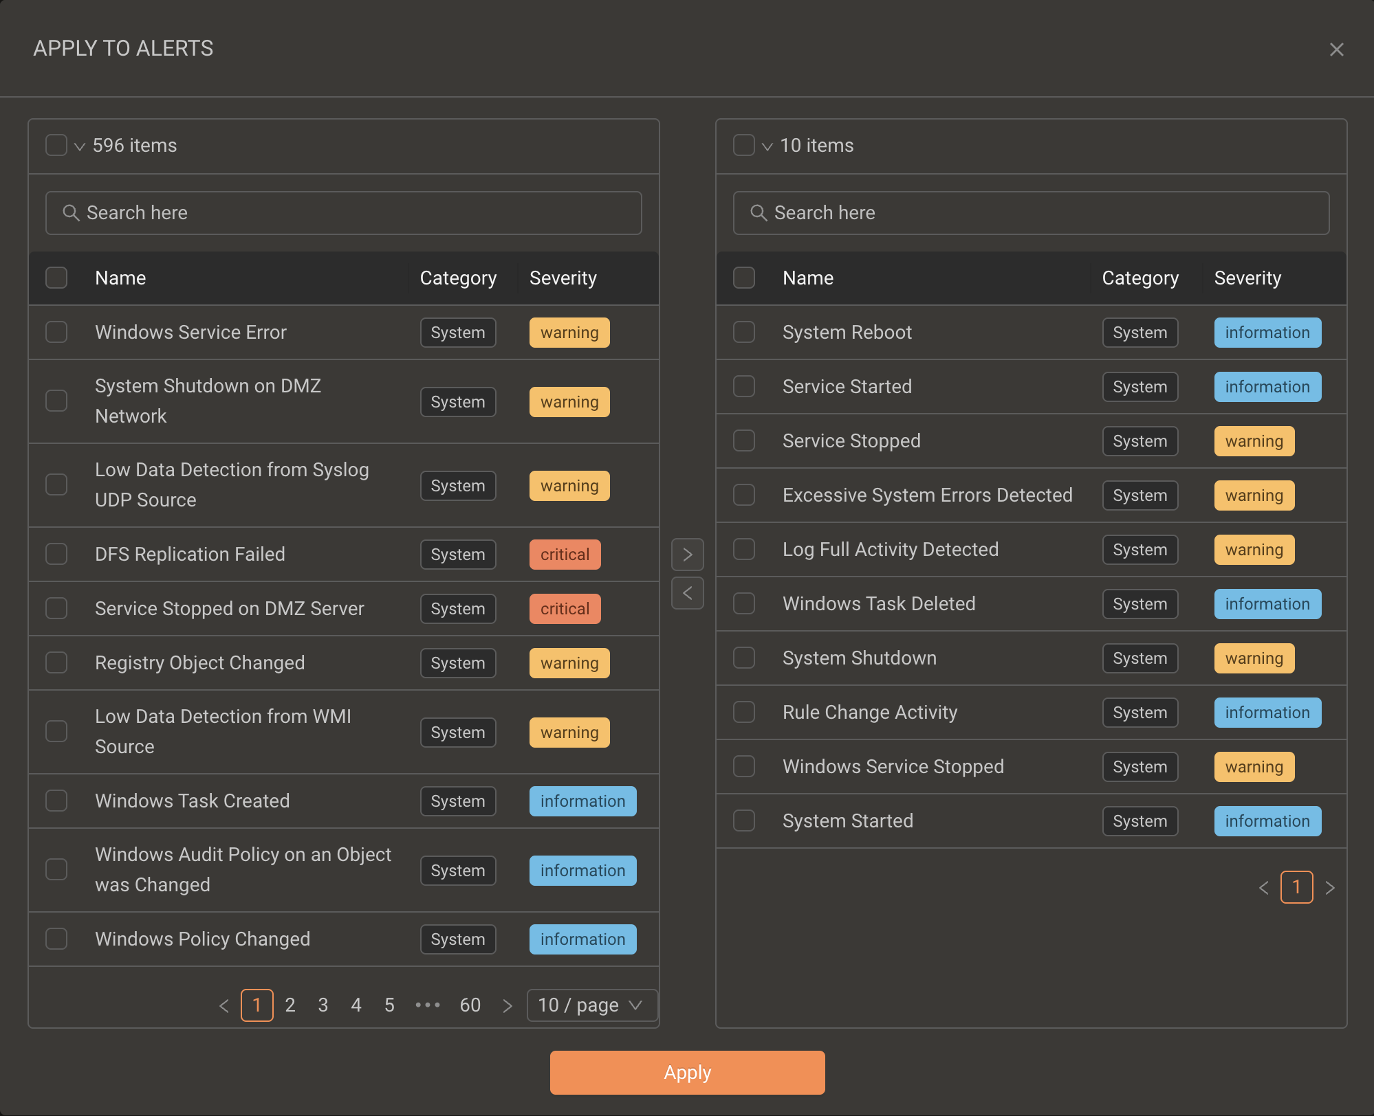Select page 1 in left pagination
The image size is (1374, 1116).
coord(257,1005)
